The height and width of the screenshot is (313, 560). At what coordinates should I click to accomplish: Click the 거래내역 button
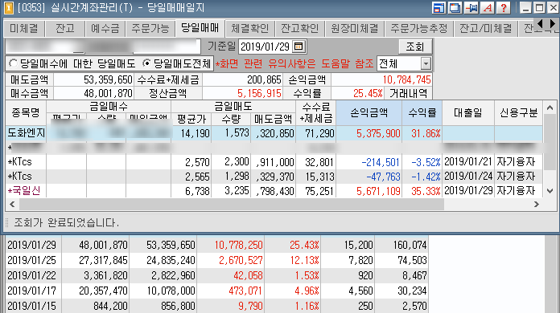click(x=408, y=93)
